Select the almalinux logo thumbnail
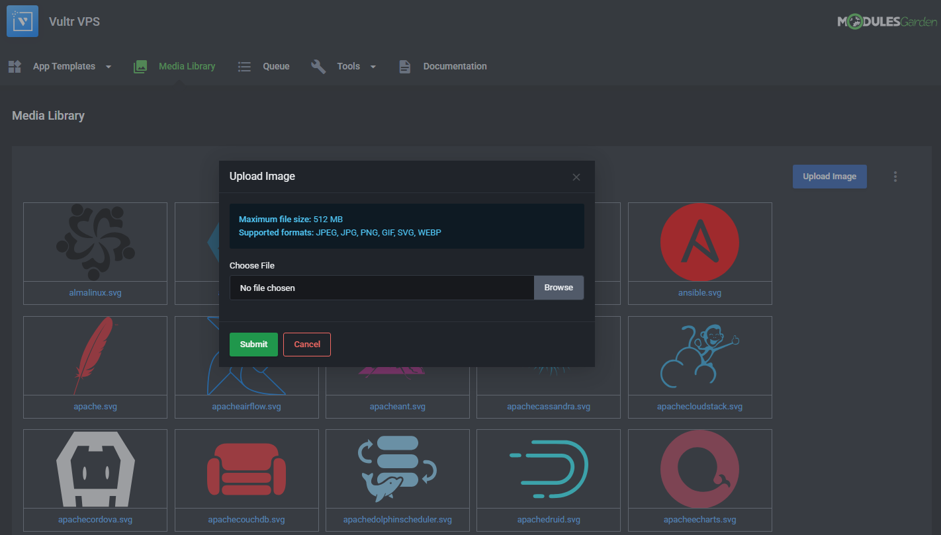Viewport: 941px width, 535px height. coord(95,242)
